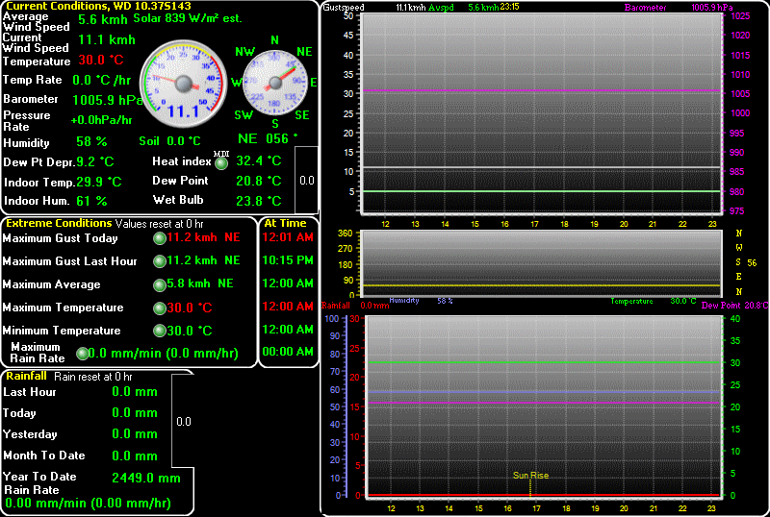
Task: Click the rain gauge box beside Rainfall totals
Action: click(184, 421)
